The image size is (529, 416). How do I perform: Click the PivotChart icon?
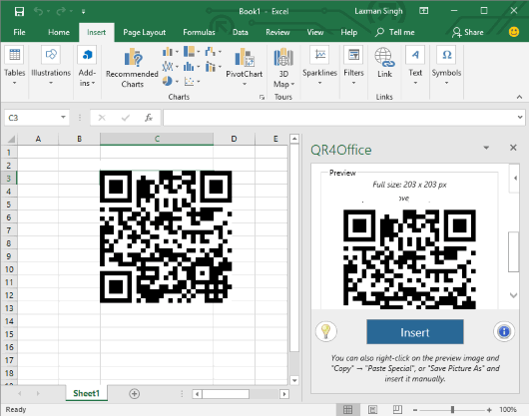tap(244, 57)
